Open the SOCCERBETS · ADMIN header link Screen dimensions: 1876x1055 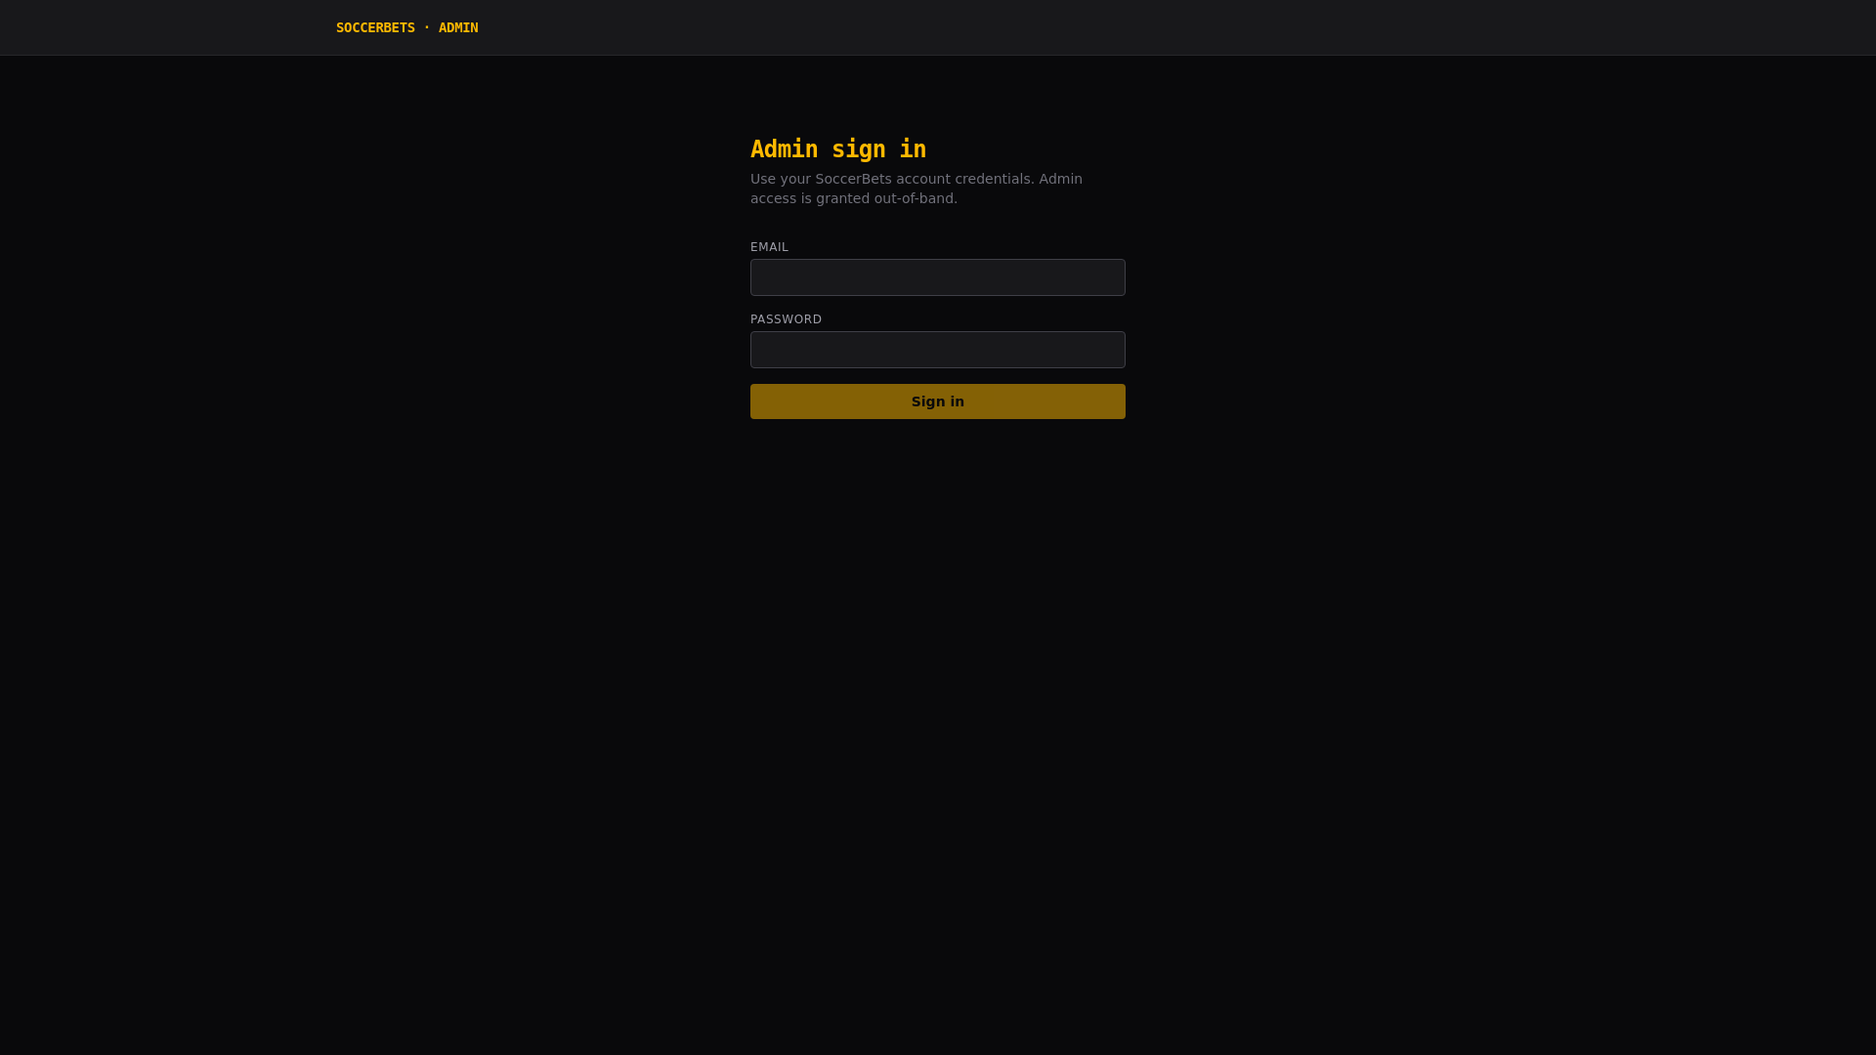pyautogui.click(x=406, y=27)
